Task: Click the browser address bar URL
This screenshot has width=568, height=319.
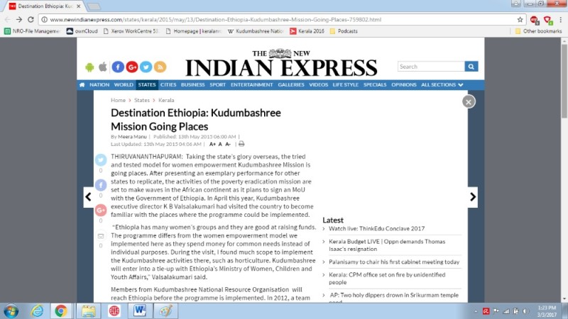Action: point(216,20)
